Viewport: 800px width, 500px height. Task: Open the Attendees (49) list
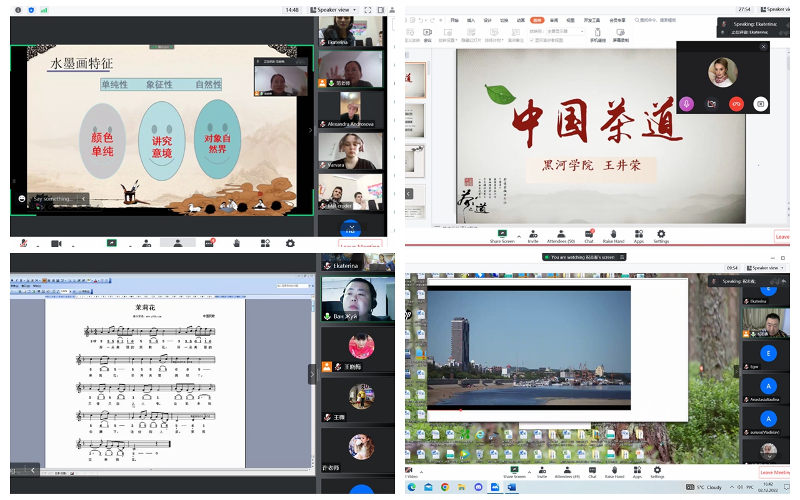[x=567, y=472]
